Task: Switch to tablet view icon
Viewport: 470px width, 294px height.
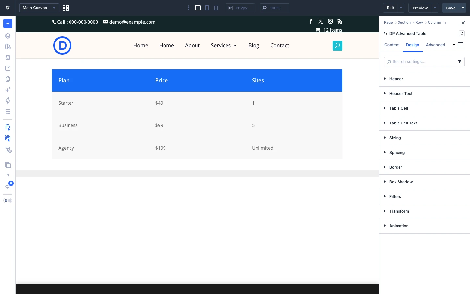Action: click(x=207, y=8)
